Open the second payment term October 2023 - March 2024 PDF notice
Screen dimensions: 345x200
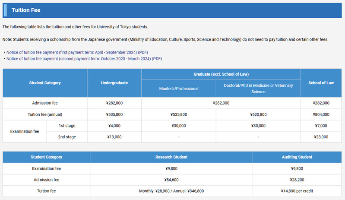pyautogui.click(x=84, y=59)
